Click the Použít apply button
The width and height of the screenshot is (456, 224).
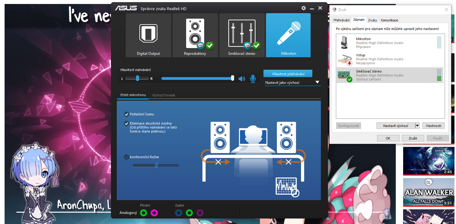click(438, 138)
